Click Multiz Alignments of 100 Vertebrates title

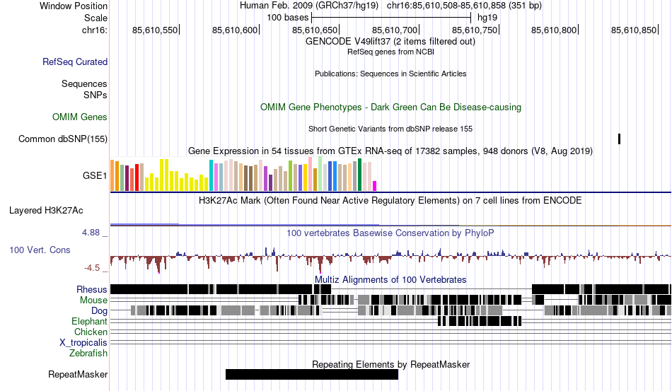click(x=390, y=280)
